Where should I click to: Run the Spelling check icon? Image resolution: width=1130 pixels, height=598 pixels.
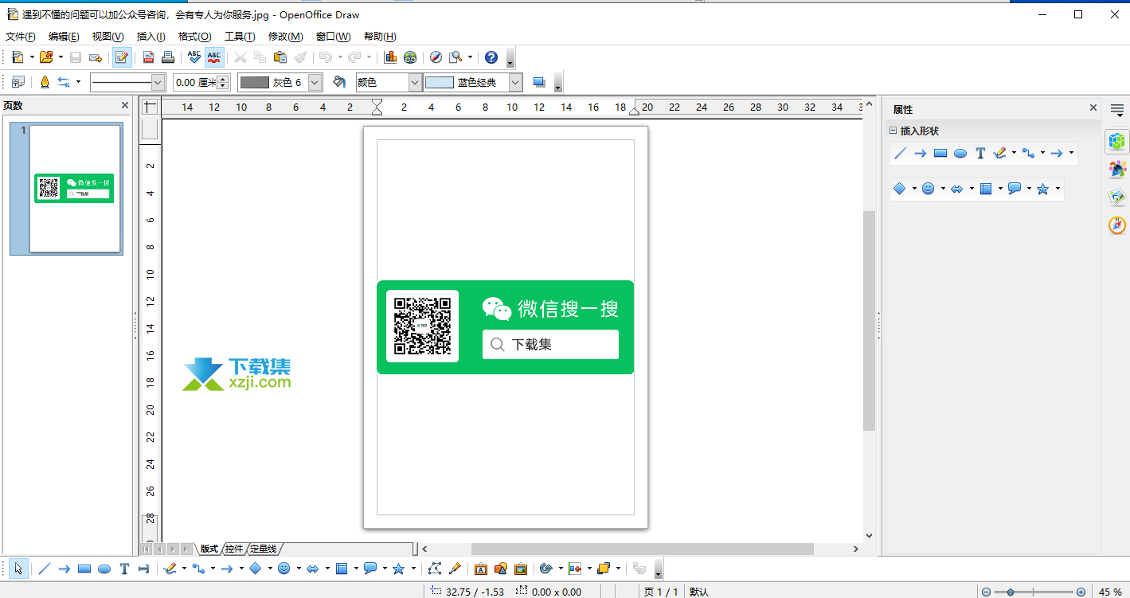pos(194,57)
